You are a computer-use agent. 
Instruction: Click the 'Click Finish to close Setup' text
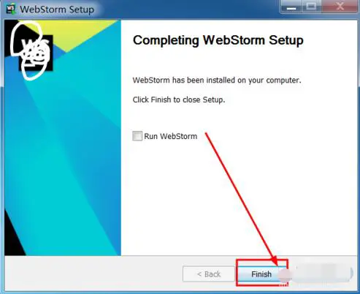(x=179, y=99)
